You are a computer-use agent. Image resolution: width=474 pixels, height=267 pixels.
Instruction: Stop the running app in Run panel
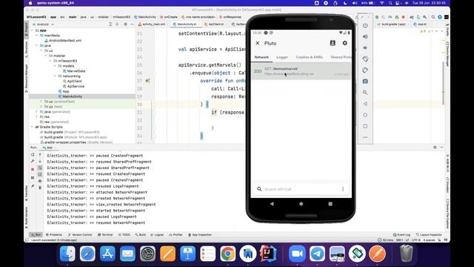click(x=33, y=170)
